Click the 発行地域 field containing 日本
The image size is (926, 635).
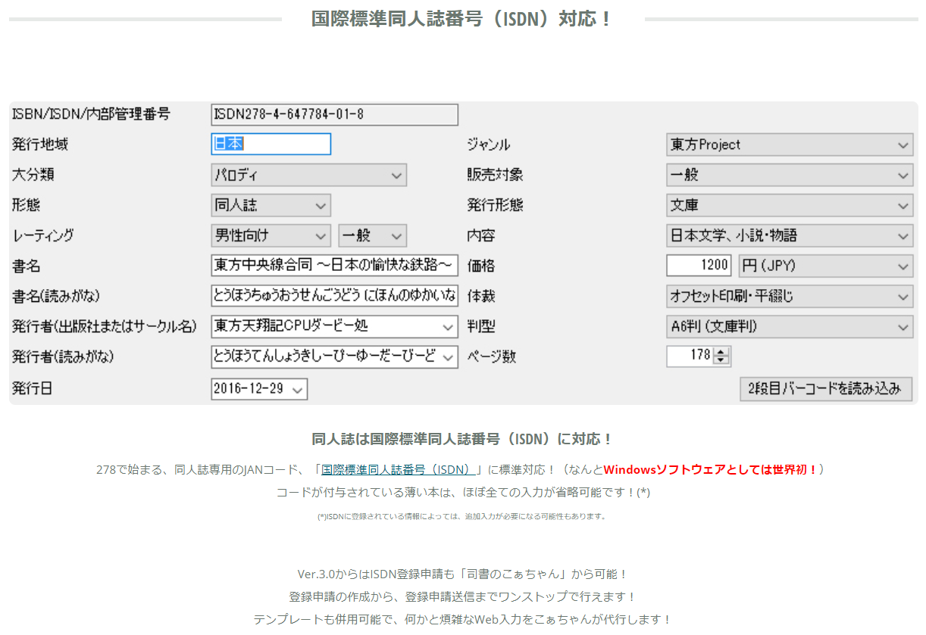click(x=271, y=145)
